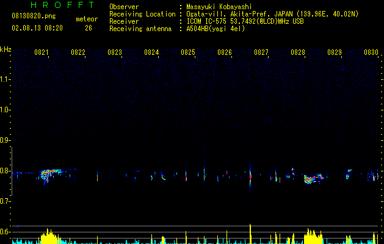The width and height of the screenshot is (384, 244).
Task: Click the yellow power bar cluster below 0821
Action: [50, 237]
